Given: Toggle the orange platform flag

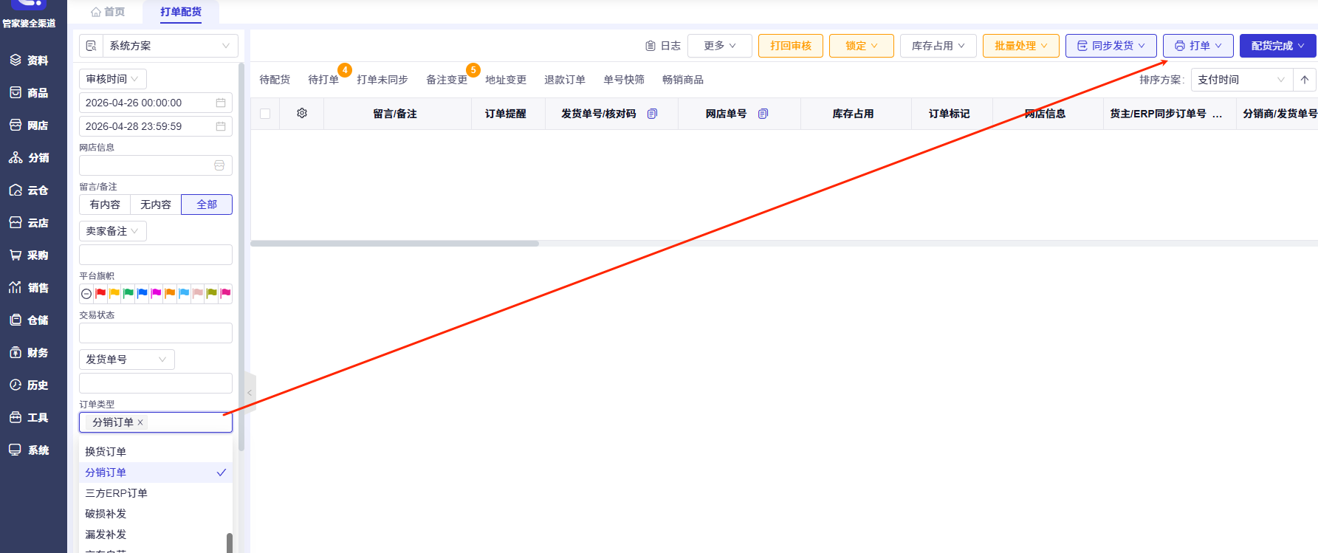Looking at the screenshot, I should pos(171,294).
